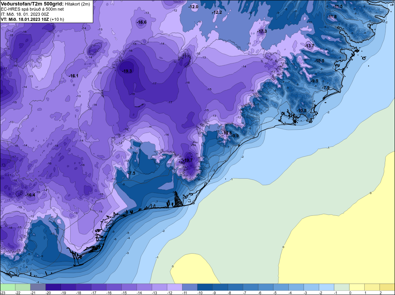Click the legend scale label '-18'

click(x=79, y=293)
